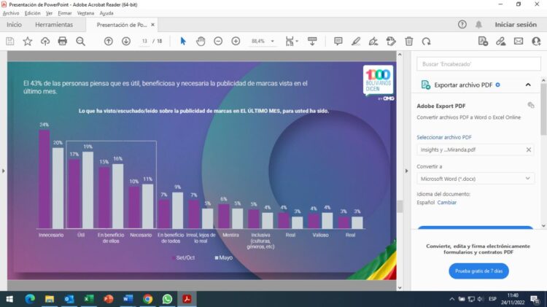This screenshot has width=547, height=307.
Task: Open Google Chrome from taskbar
Action: tap(147, 299)
